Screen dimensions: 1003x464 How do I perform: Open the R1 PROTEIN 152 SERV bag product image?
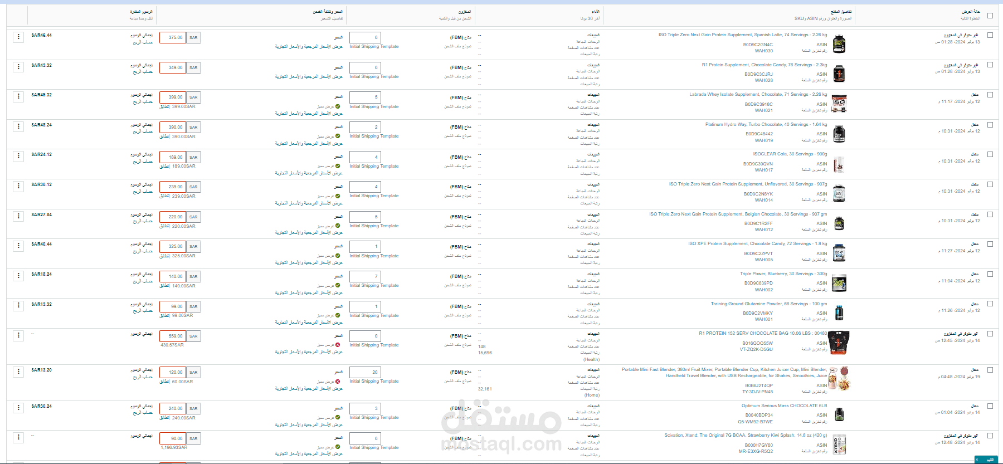(x=839, y=343)
